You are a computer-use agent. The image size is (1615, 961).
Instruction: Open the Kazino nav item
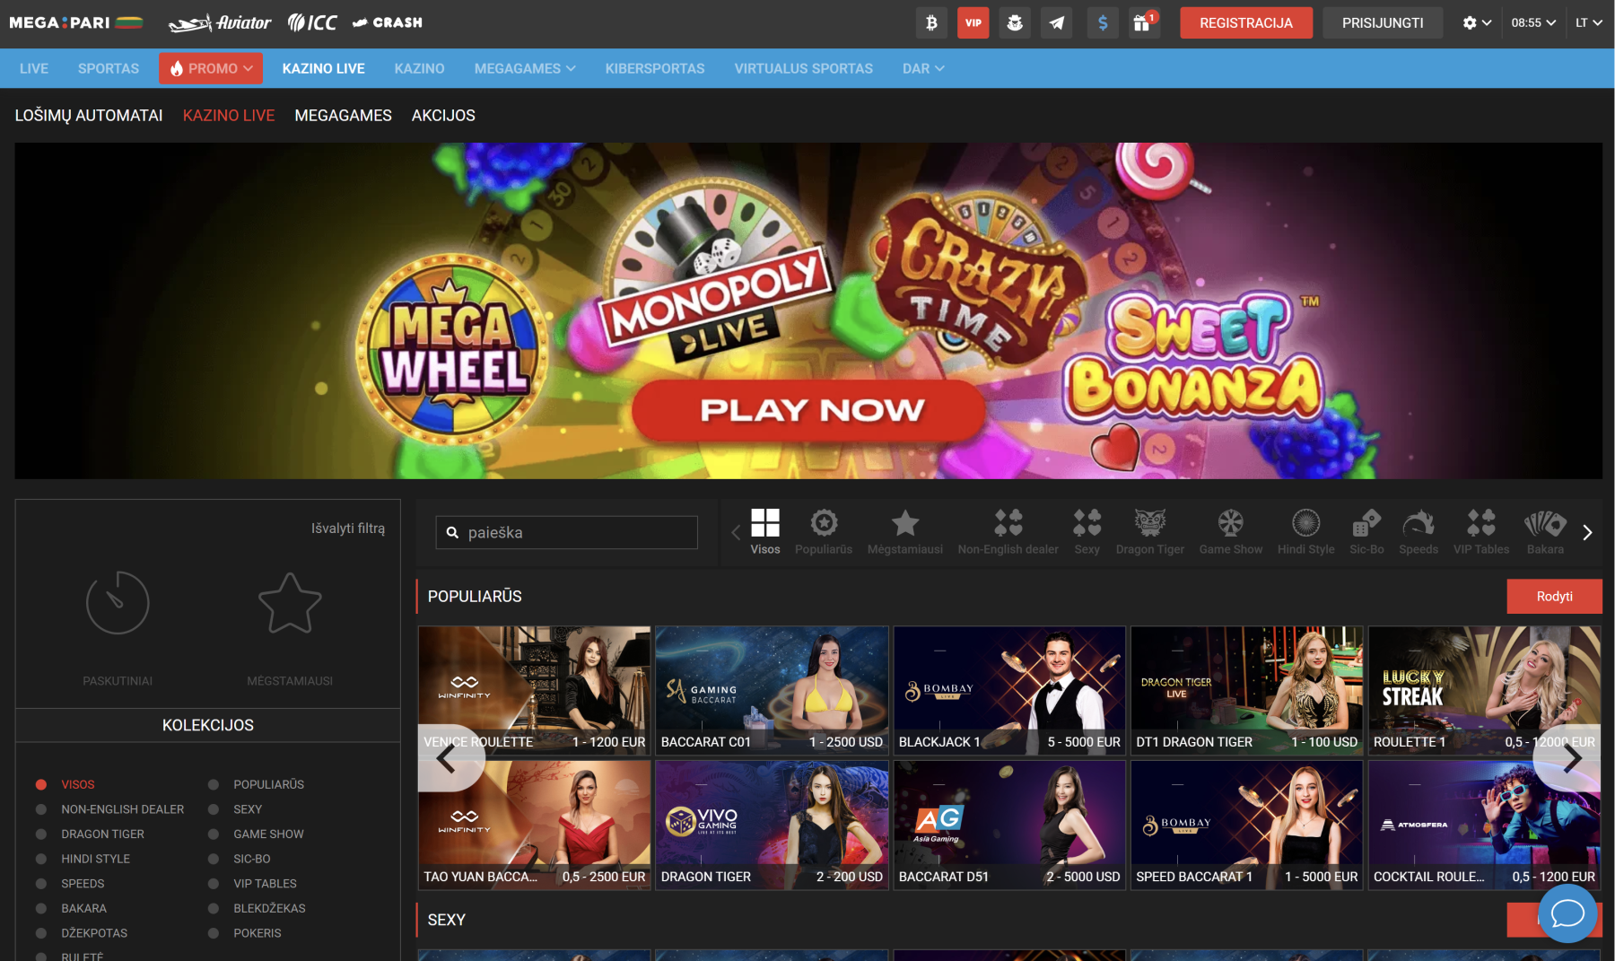coord(419,68)
